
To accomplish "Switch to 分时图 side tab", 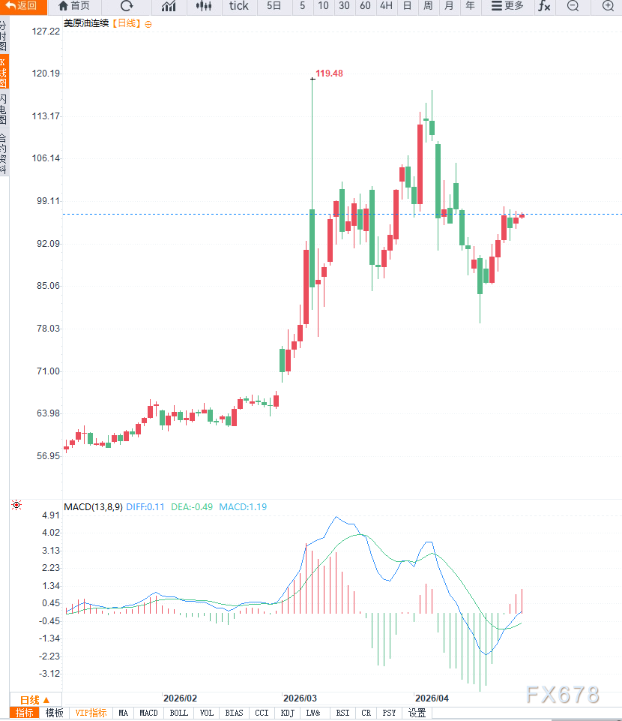I will point(4,35).
